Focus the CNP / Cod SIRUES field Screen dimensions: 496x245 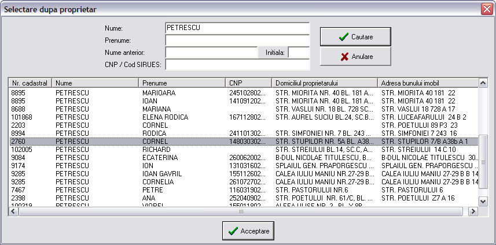click(237, 65)
